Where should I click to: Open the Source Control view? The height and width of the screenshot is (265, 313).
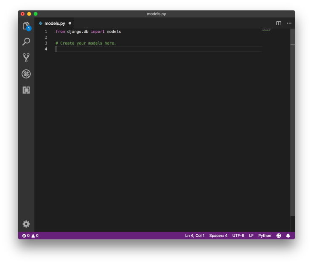26,58
